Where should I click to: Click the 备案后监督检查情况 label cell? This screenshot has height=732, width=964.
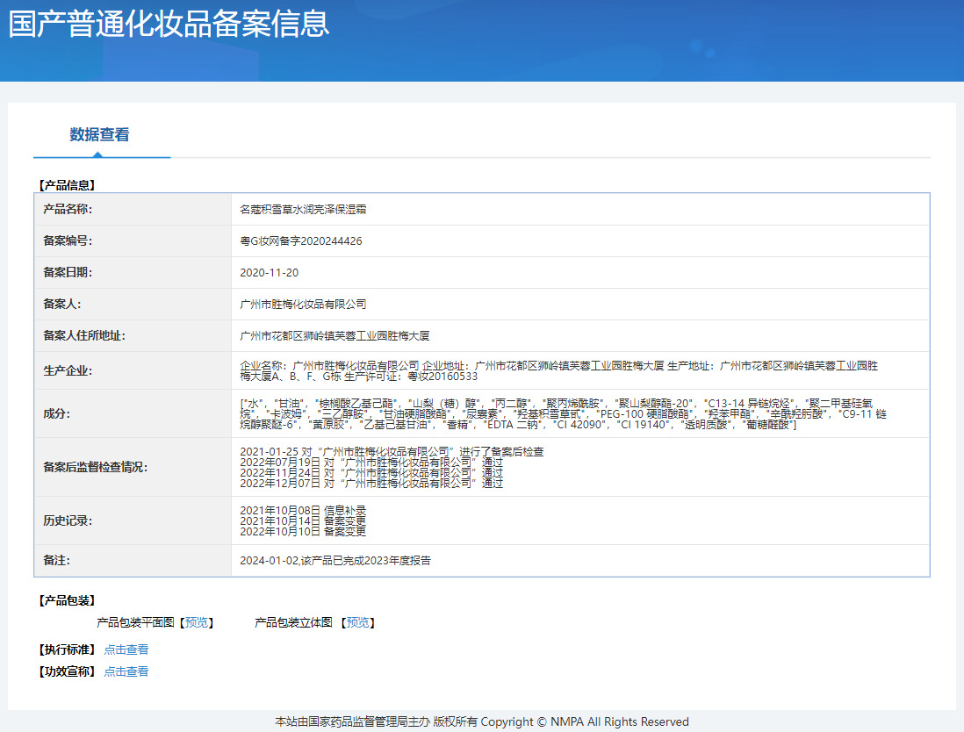133,467
